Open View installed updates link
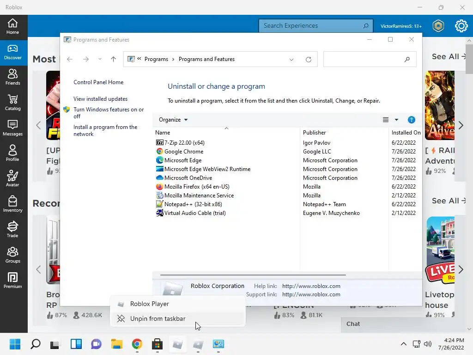The width and height of the screenshot is (473, 355). 100,99
